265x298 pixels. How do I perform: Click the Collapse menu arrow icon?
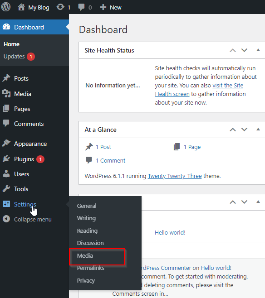coord(6,219)
